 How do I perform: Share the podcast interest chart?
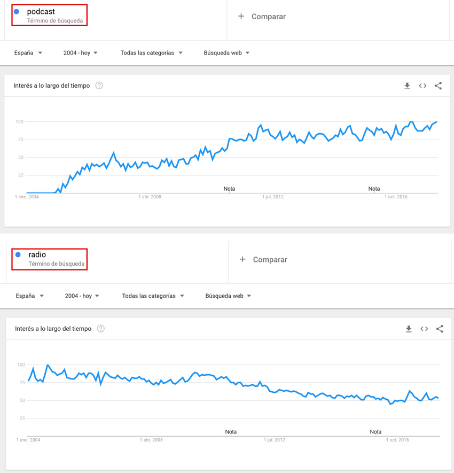pyautogui.click(x=438, y=85)
